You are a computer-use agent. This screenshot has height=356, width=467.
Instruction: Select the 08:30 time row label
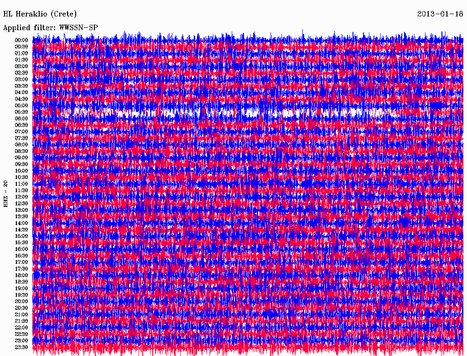point(21,151)
